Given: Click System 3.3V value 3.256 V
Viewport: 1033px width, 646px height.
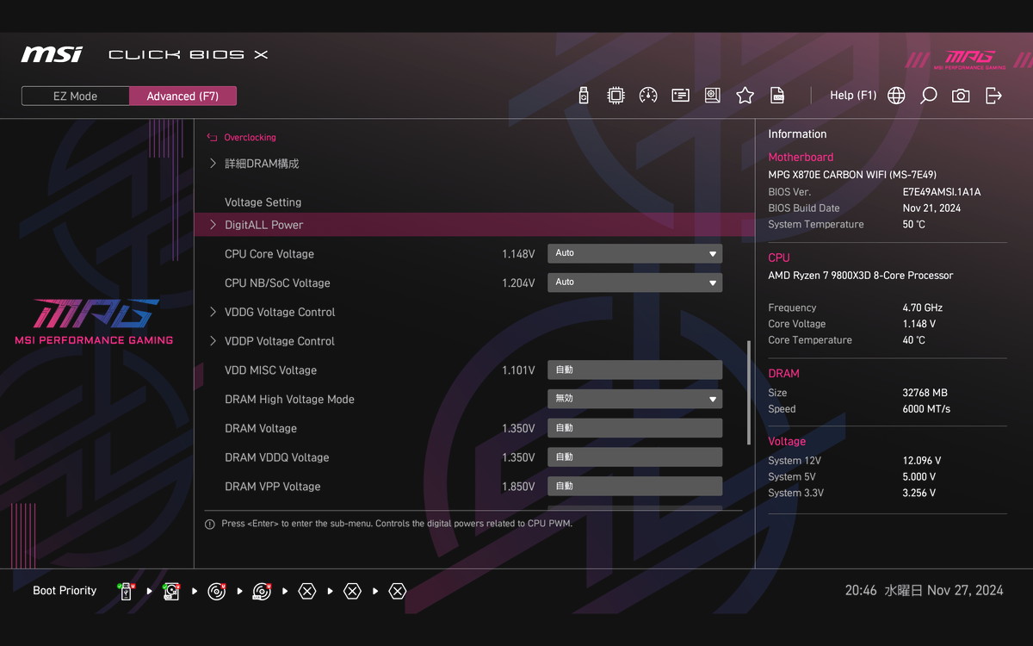Looking at the screenshot, I should tap(919, 494).
